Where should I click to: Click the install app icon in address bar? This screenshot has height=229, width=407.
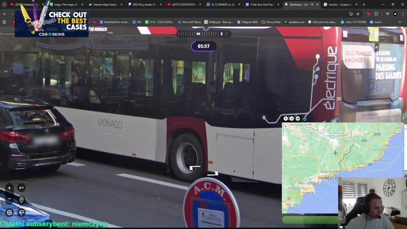tap(351, 14)
